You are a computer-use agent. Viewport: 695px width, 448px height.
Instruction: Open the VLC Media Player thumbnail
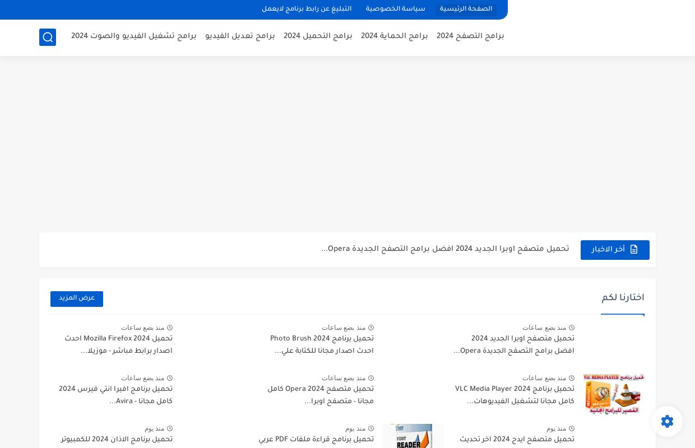[613, 394]
